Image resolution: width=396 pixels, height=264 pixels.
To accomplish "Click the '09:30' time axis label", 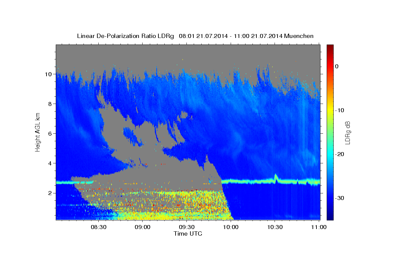I will tap(187, 227).
